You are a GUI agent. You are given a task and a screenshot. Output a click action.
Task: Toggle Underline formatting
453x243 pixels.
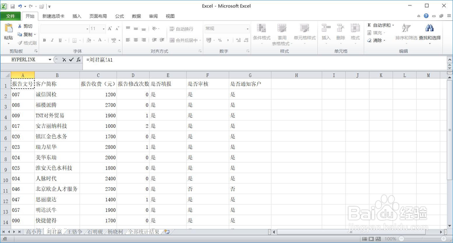point(60,40)
